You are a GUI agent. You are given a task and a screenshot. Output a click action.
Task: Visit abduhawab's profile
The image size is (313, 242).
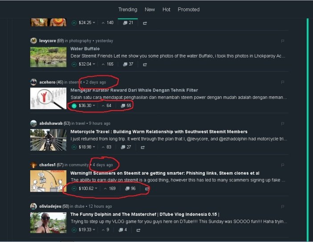[51, 123]
